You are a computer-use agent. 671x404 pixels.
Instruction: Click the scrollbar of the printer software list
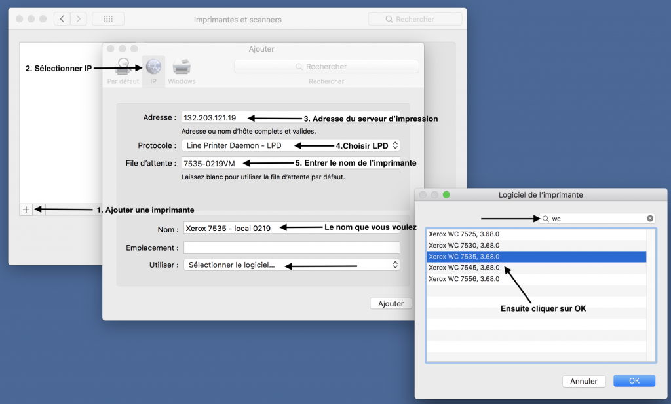tap(651, 295)
